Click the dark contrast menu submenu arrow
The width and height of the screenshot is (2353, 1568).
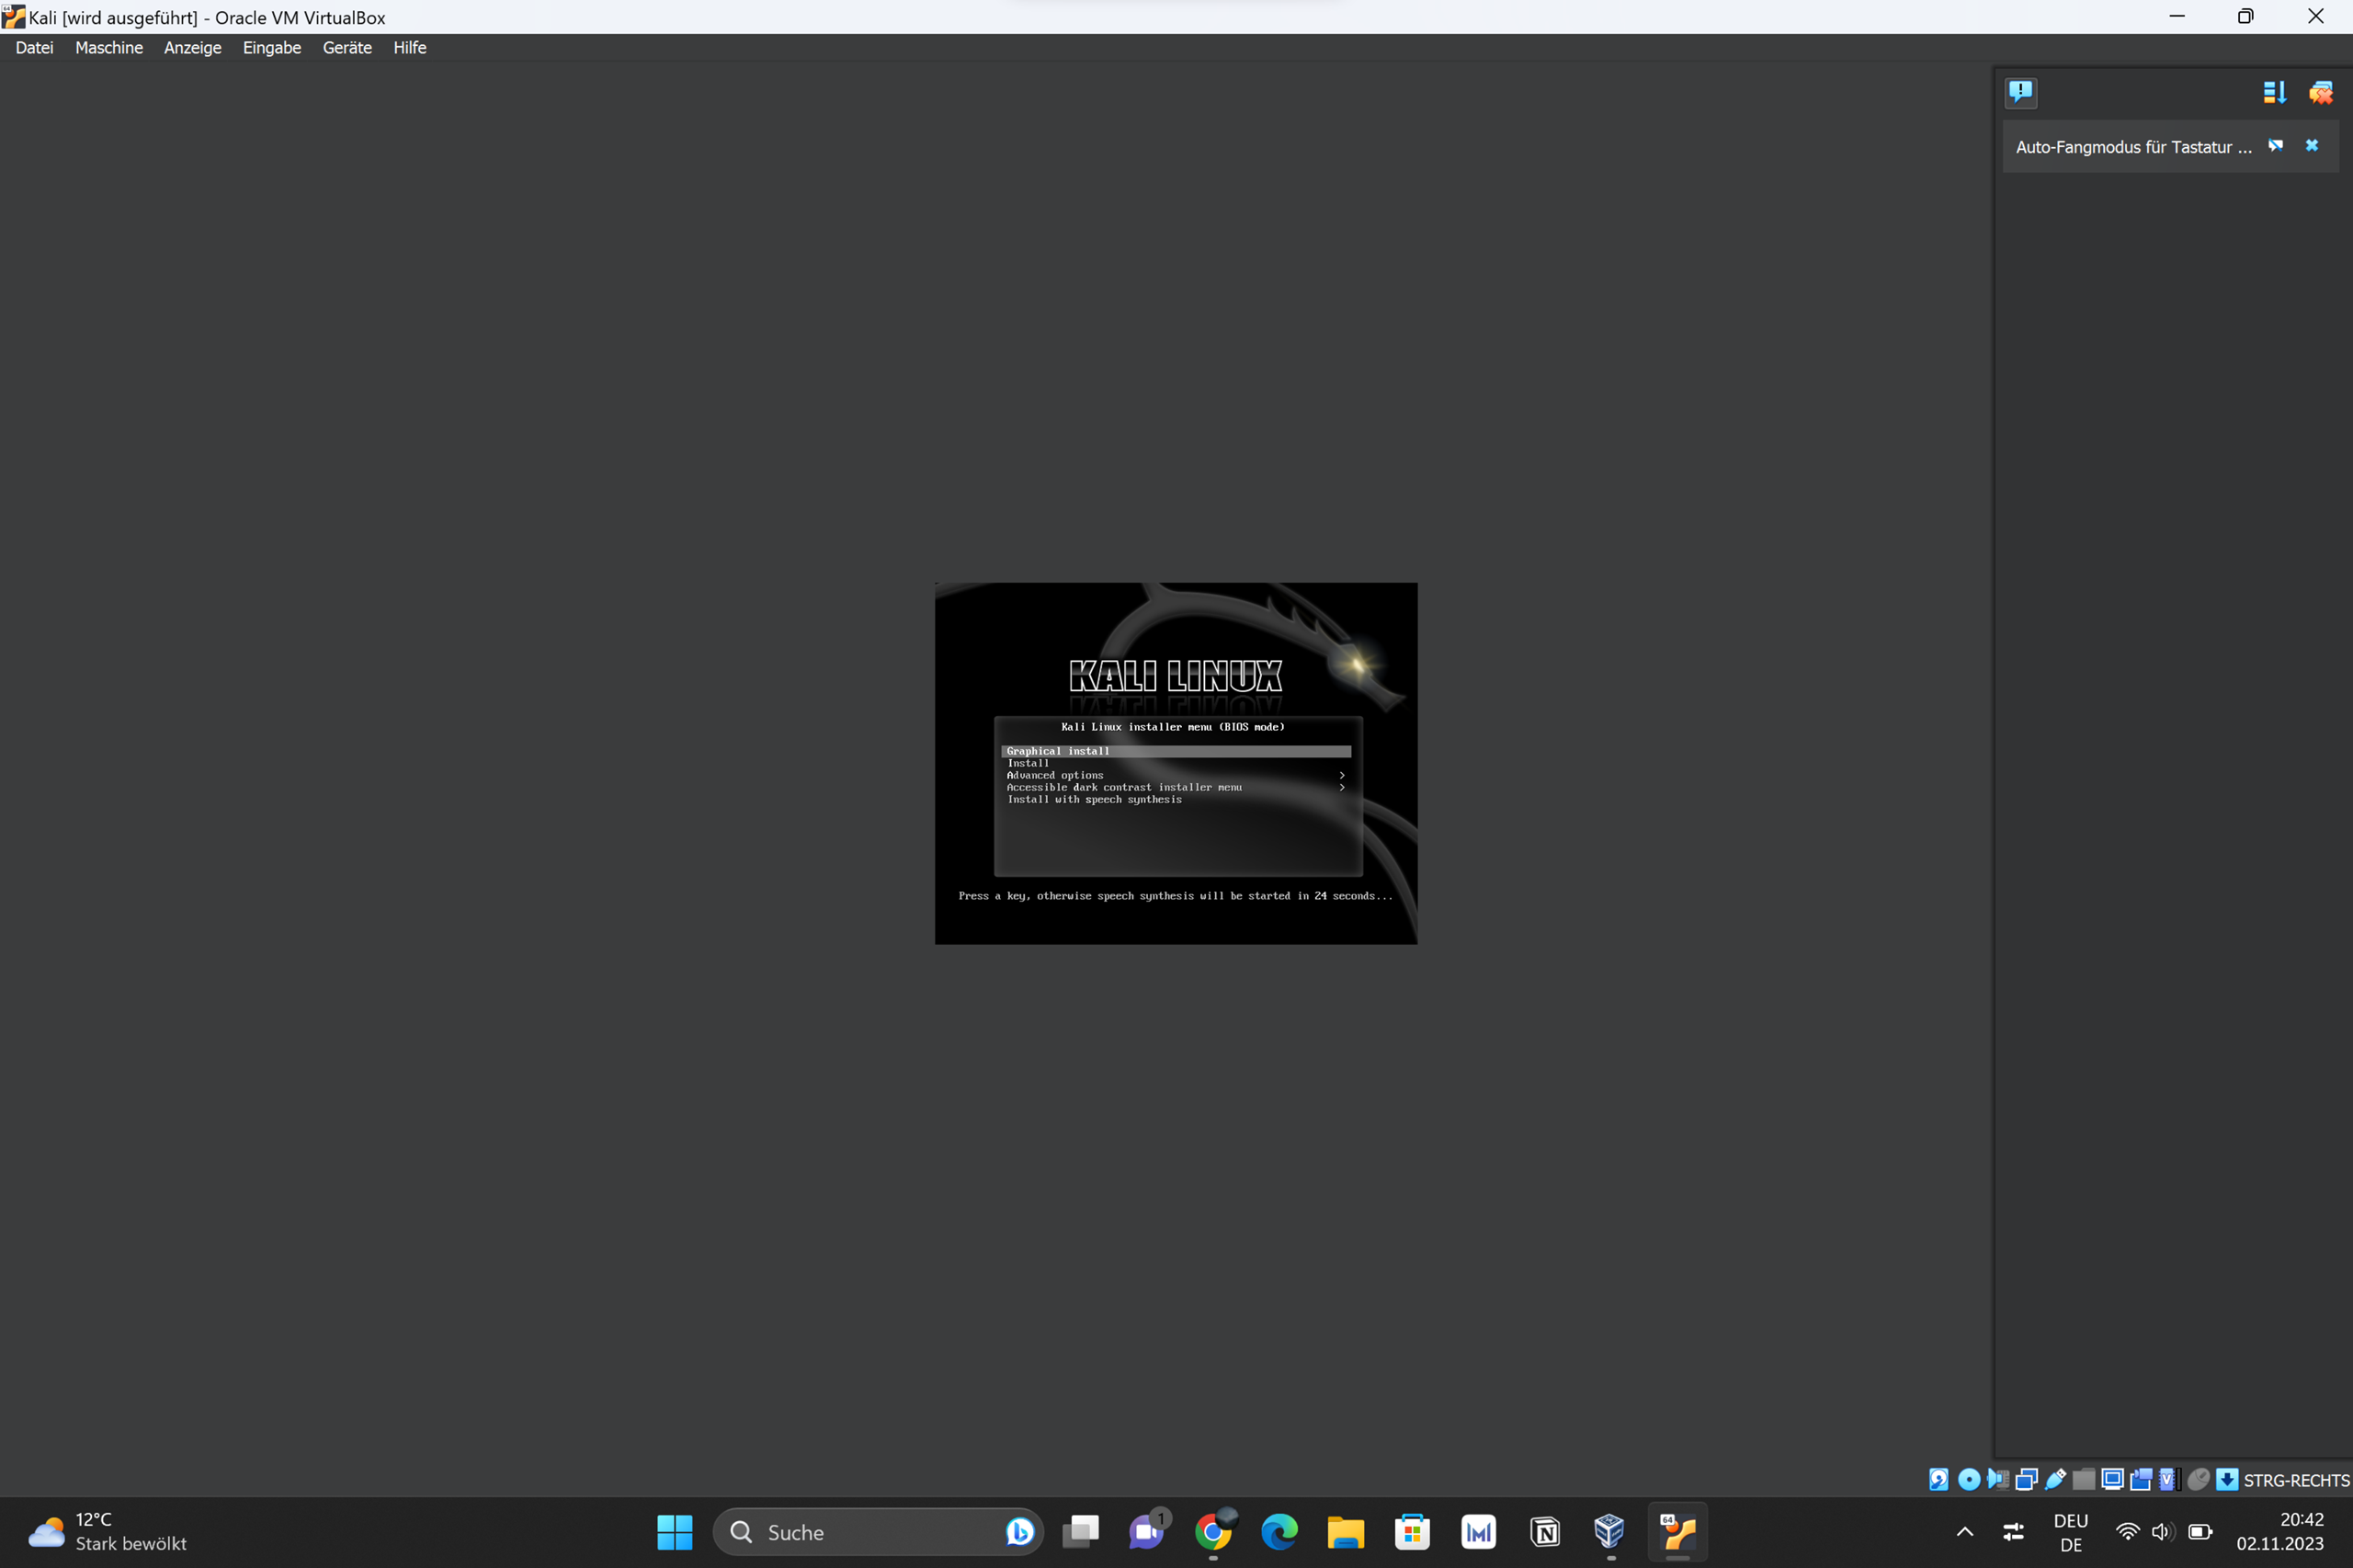(x=1342, y=787)
